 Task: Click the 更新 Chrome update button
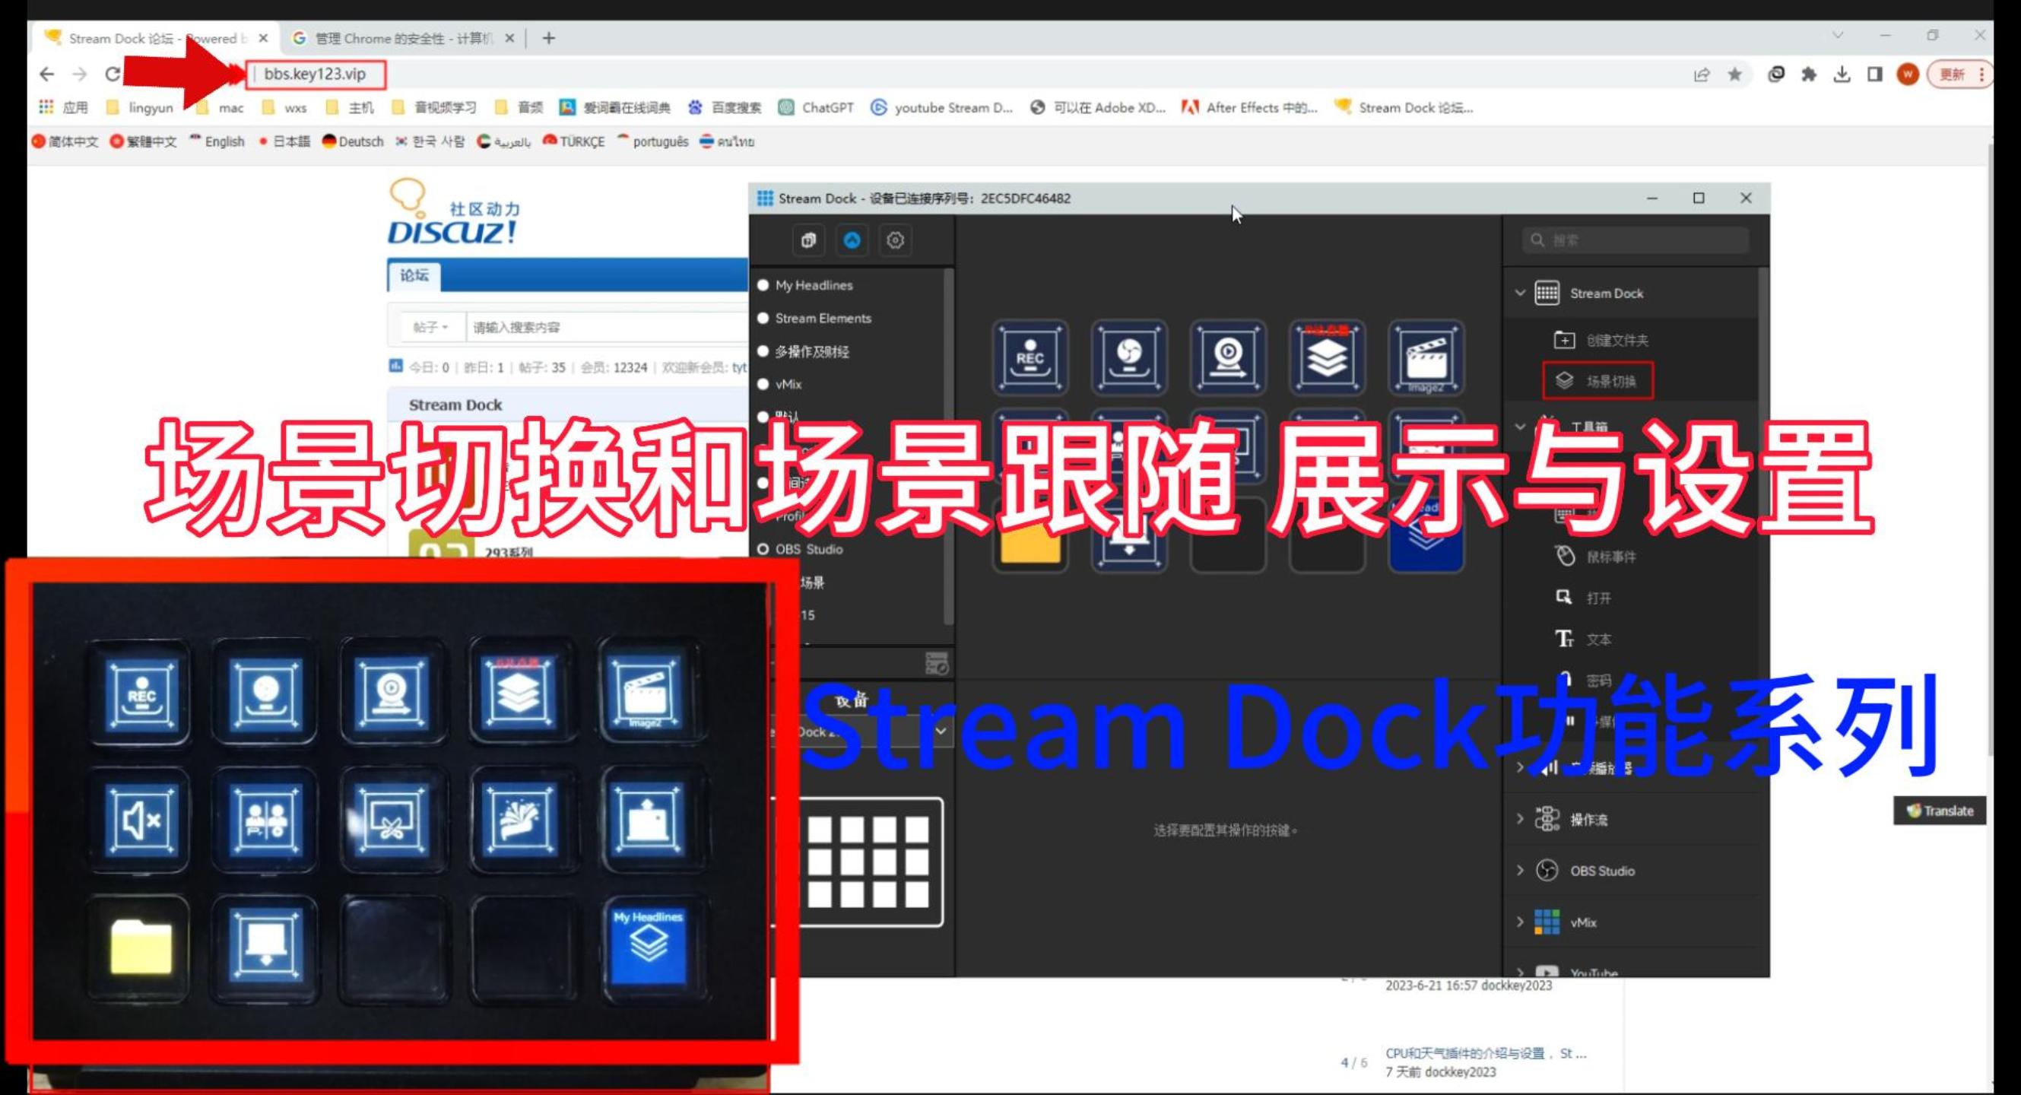(x=1959, y=75)
